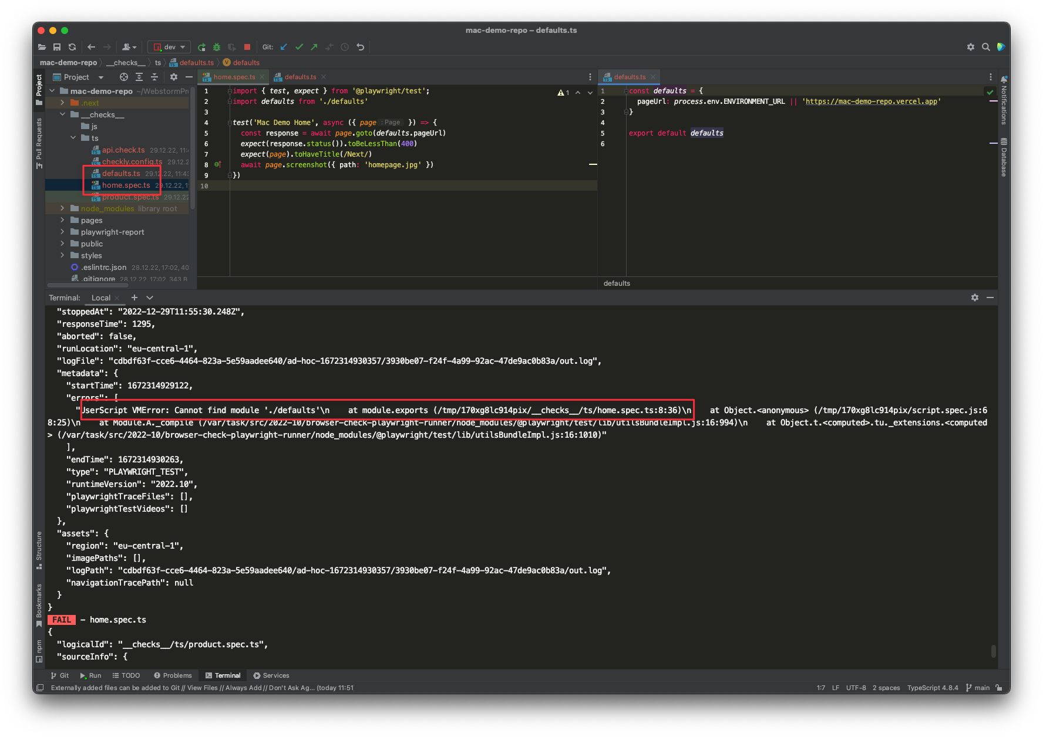Select api.check.ts in project tree

tap(123, 150)
